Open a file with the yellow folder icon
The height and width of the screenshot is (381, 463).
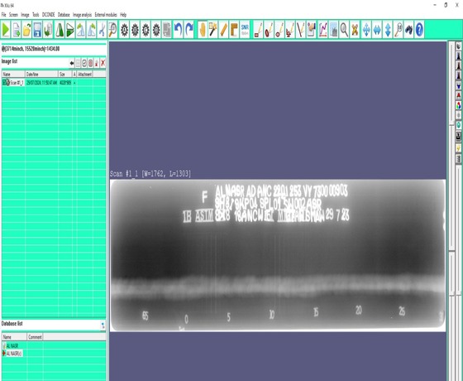26,30
